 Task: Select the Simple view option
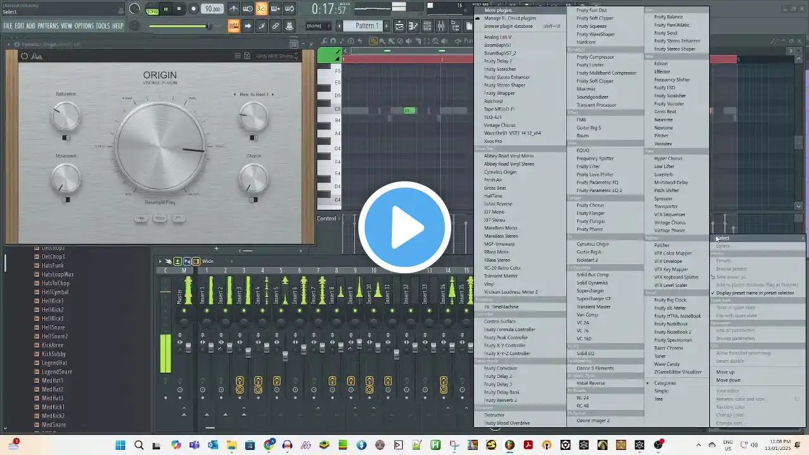tap(661, 391)
